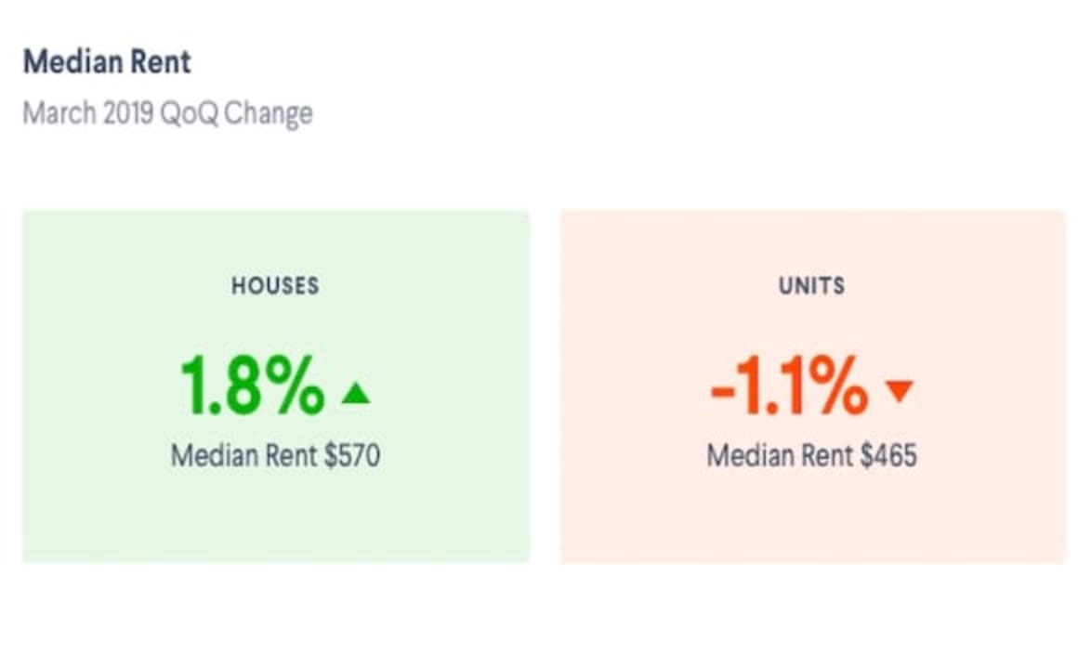This screenshot has height=654, width=1078.
Task: Click the minus sign before 1.1%
Action: point(724,392)
